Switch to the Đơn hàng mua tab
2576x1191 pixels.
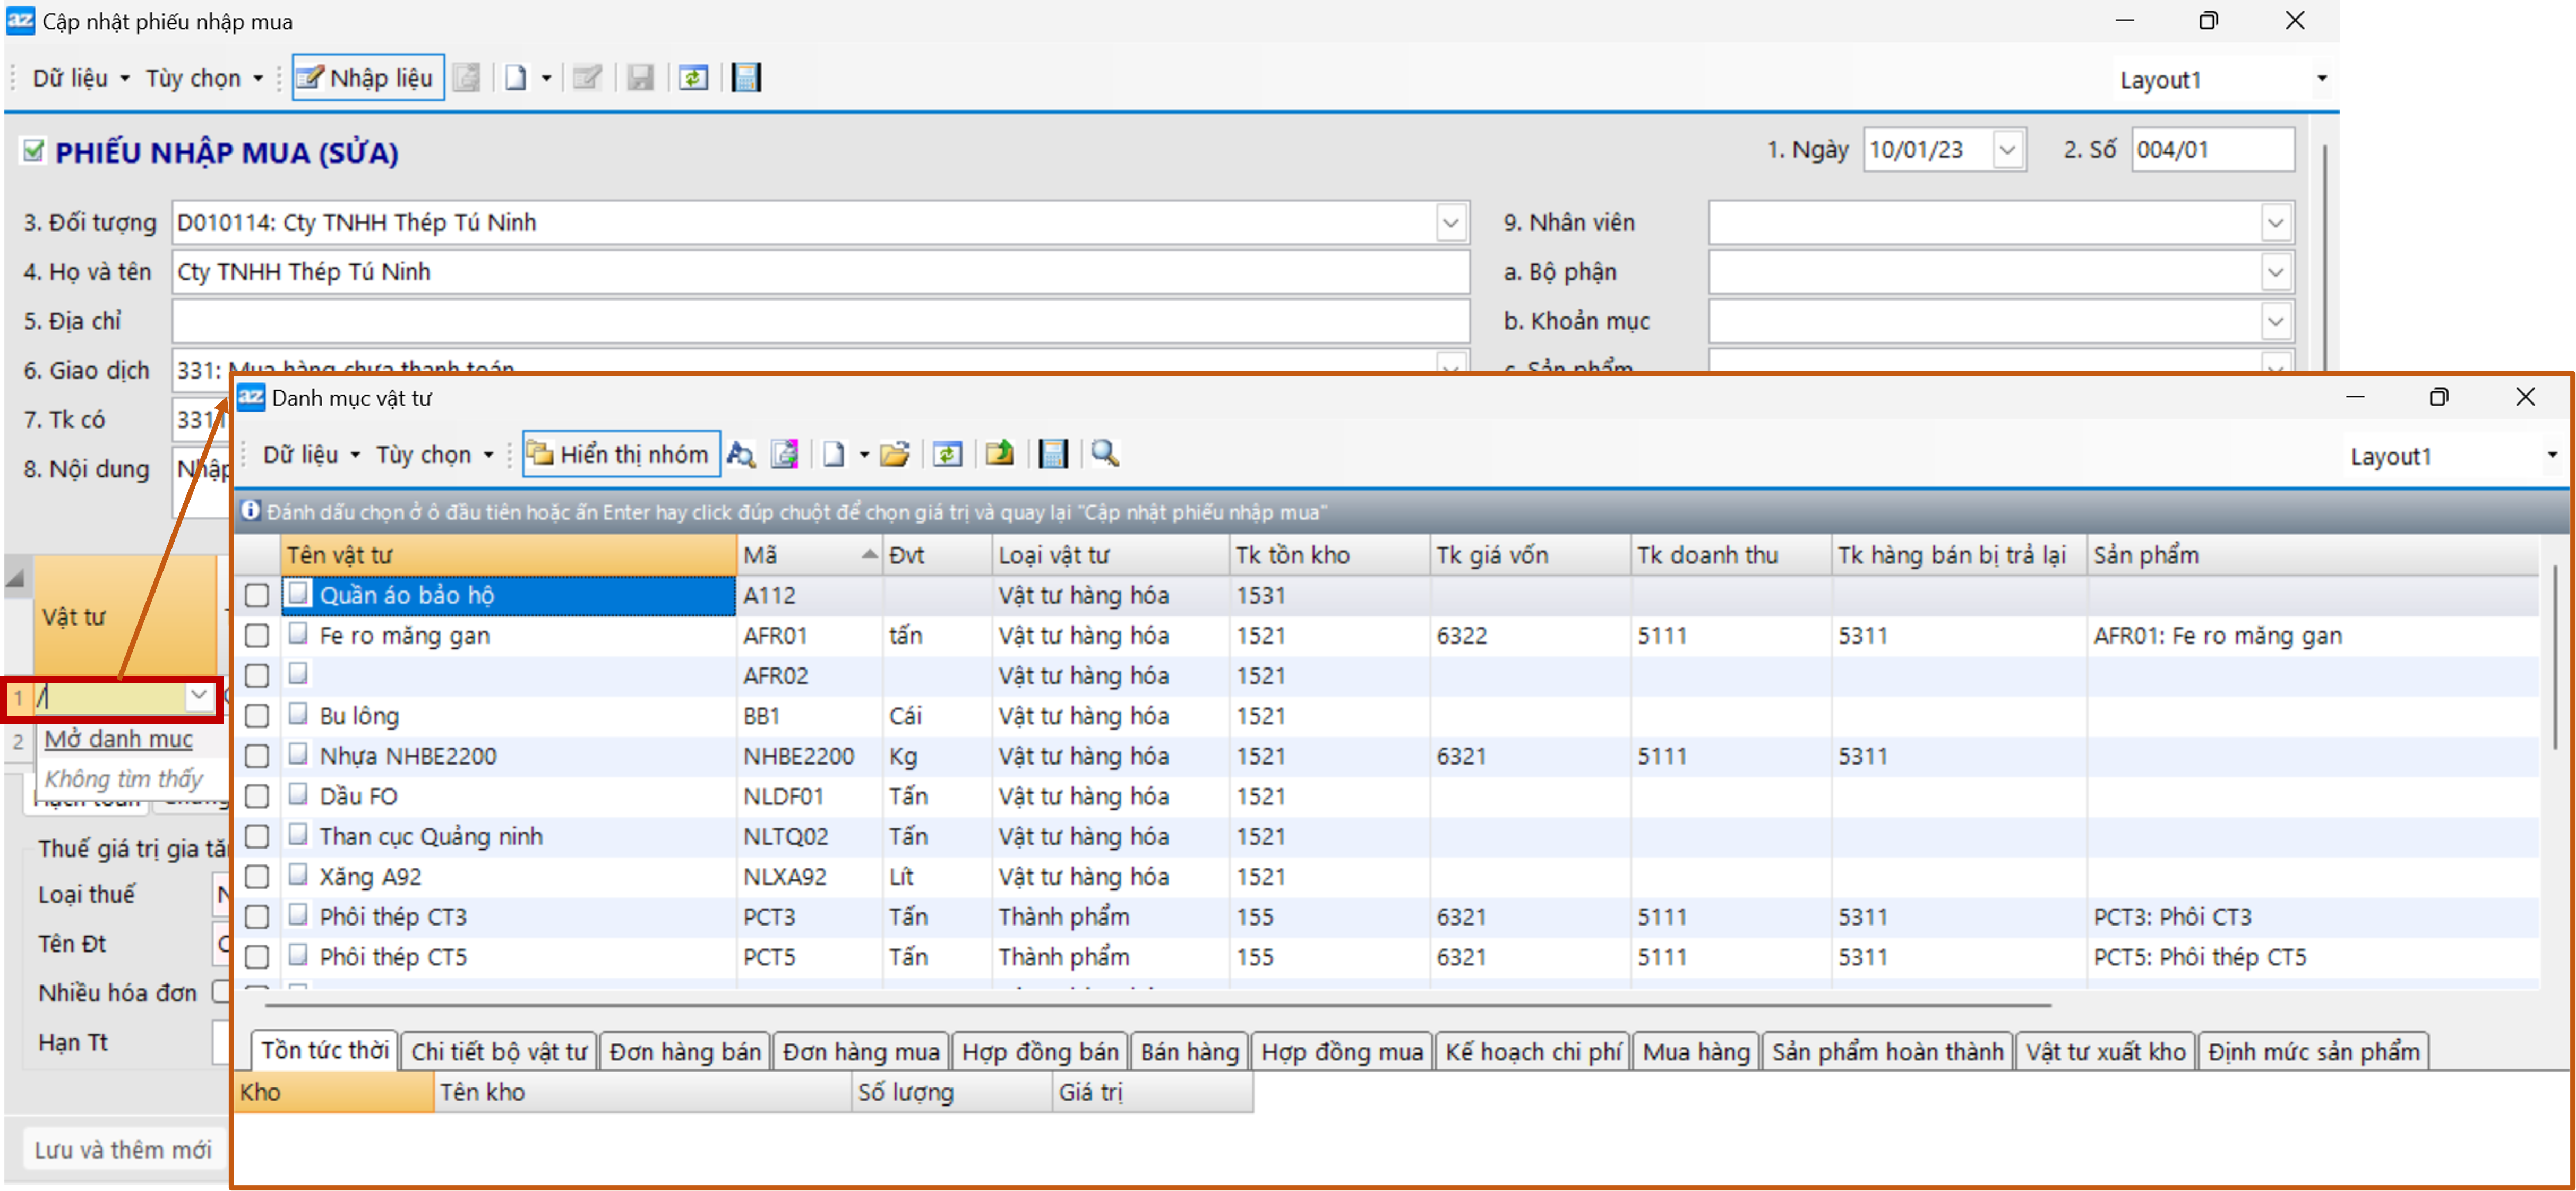pyautogui.click(x=860, y=1052)
